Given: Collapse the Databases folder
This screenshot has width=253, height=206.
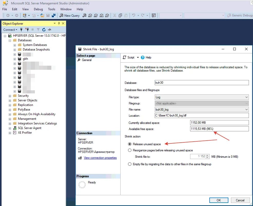Looking at the screenshot, I should (10, 41).
